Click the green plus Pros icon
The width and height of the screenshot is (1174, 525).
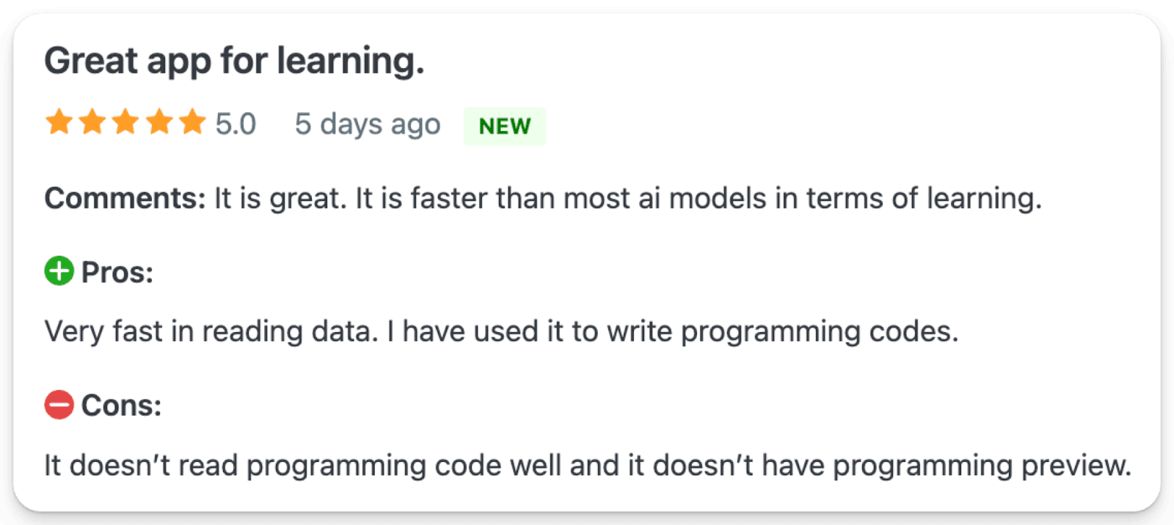59,271
